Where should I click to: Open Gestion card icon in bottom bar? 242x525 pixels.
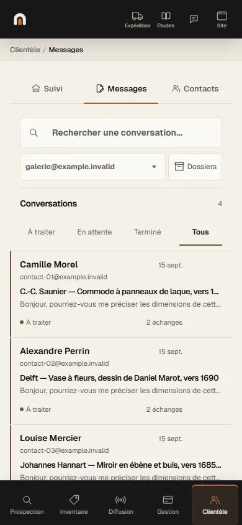tap(168, 500)
